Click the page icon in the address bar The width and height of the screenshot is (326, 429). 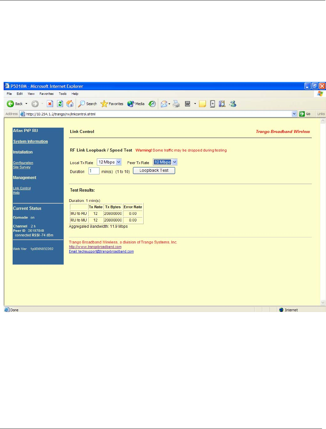23,114
